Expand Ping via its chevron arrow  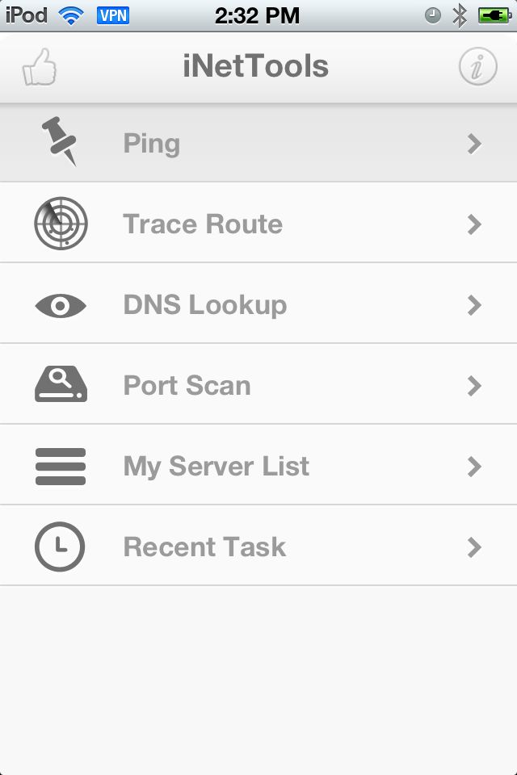tap(474, 144)
